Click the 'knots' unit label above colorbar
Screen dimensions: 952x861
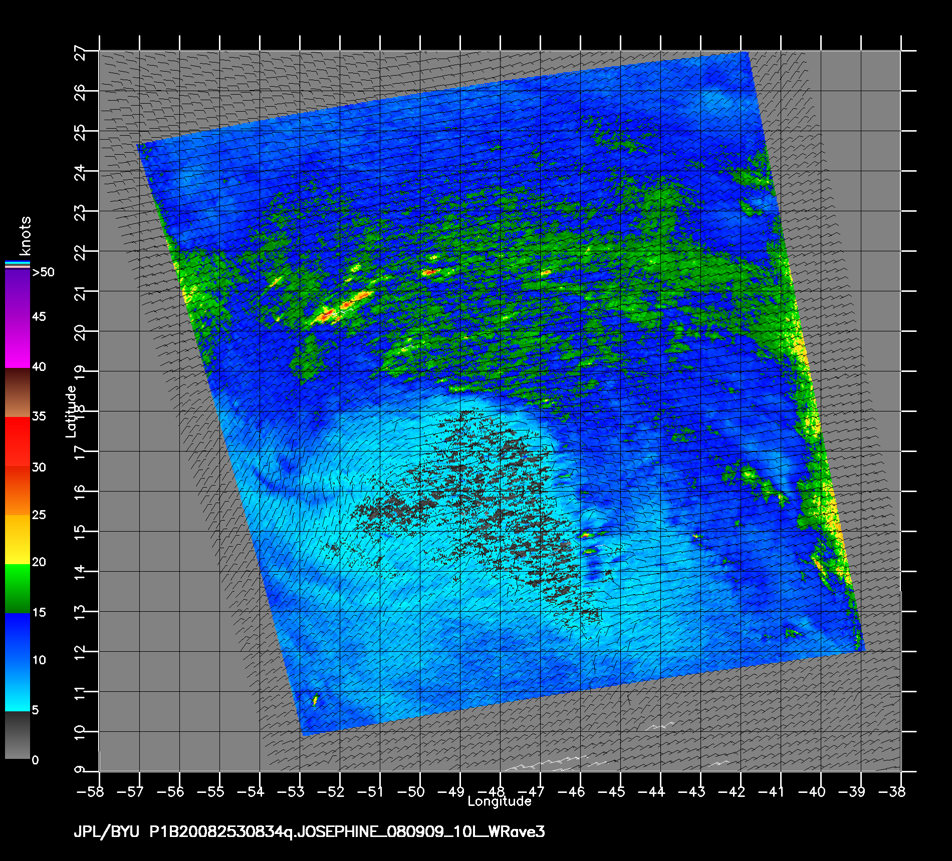click(26, 236)
